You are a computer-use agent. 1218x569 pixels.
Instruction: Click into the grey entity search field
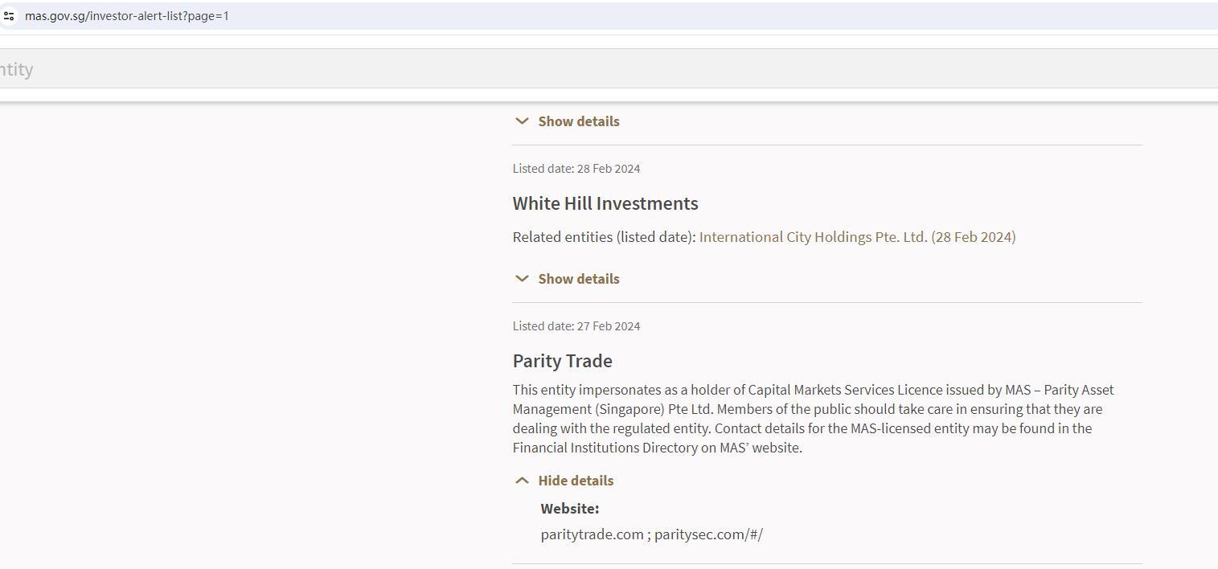click(563, 69)
